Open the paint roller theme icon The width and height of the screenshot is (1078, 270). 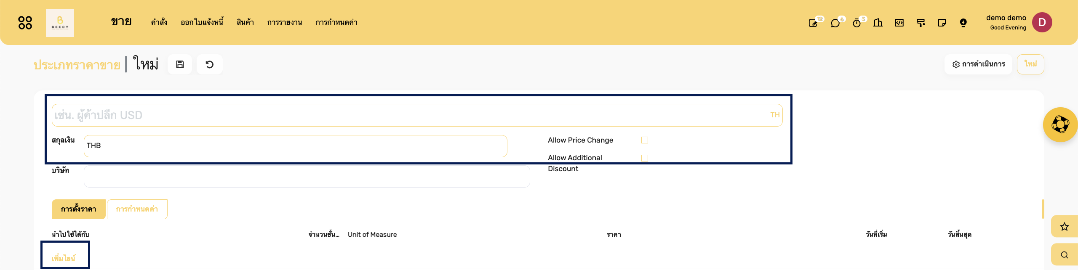click(x=921, y=23)
